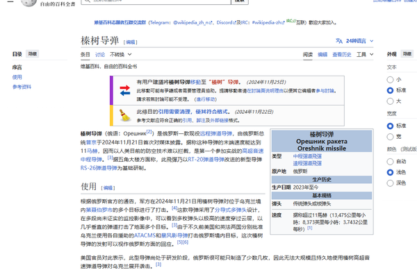Select the 宽 width option

pos(390,137)
